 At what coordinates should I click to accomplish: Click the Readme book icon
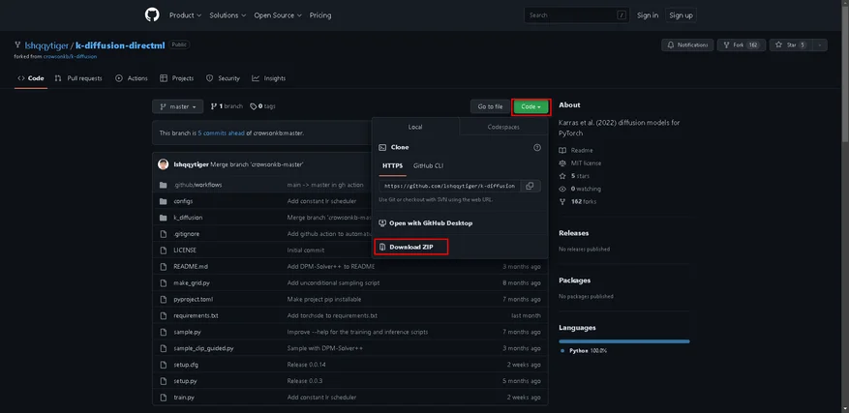(562, 151)
